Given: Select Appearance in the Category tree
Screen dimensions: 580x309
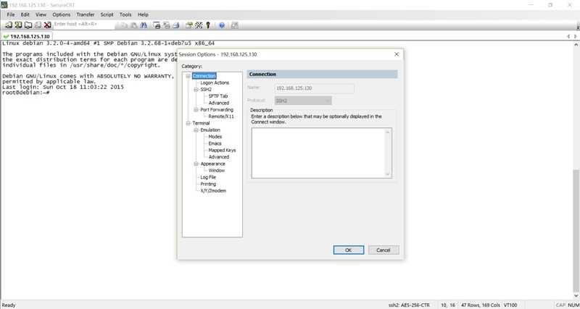Looking at the screenshot, I should point(212,164).
